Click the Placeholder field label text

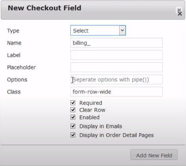(x=21, y=67)
